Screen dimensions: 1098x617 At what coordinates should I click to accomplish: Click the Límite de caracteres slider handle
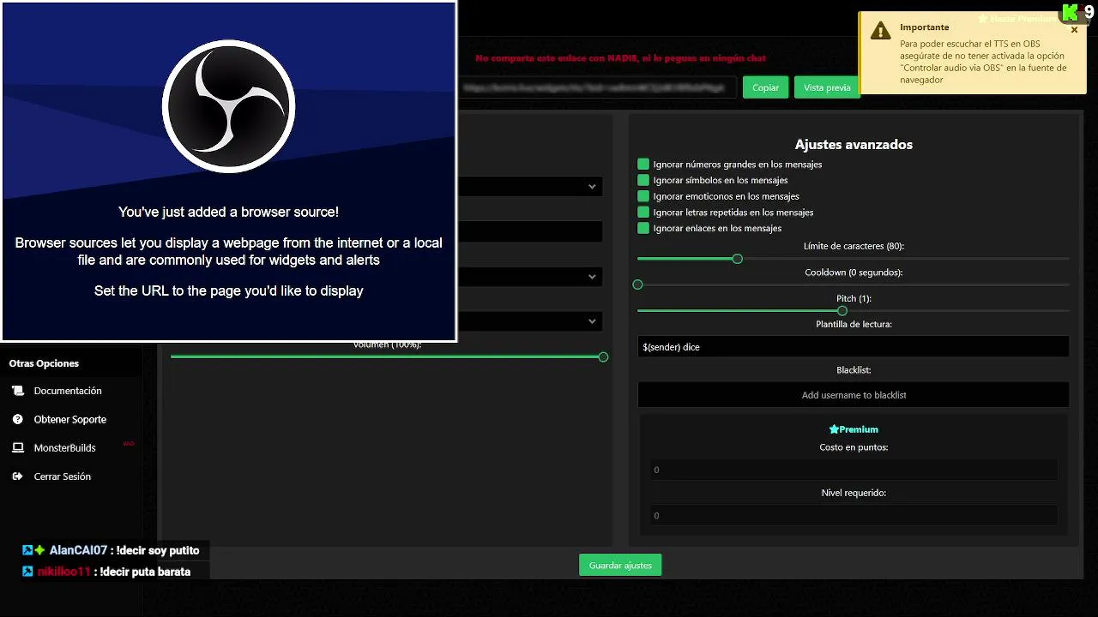tap(737, 259)
